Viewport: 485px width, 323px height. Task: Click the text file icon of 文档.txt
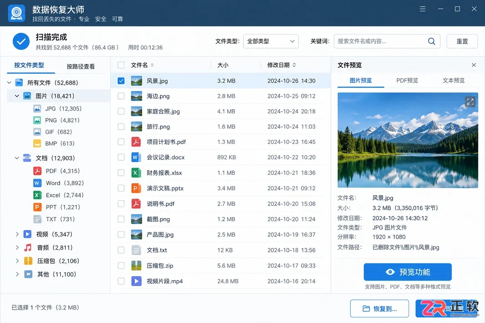136,250
